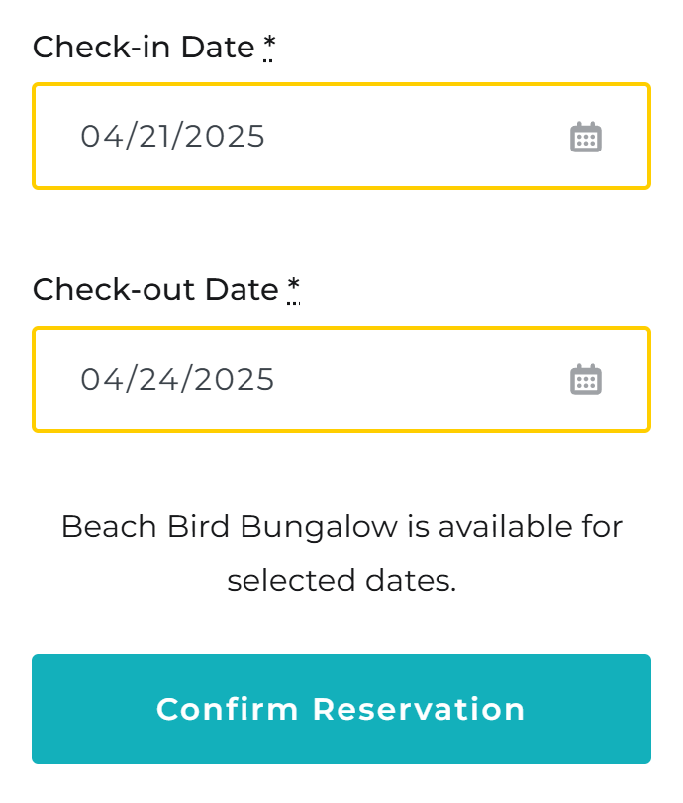This screenshot has width=683, height=803.
Task: Select day 21 in Check-in Date field
Action: tap(155, 137)
